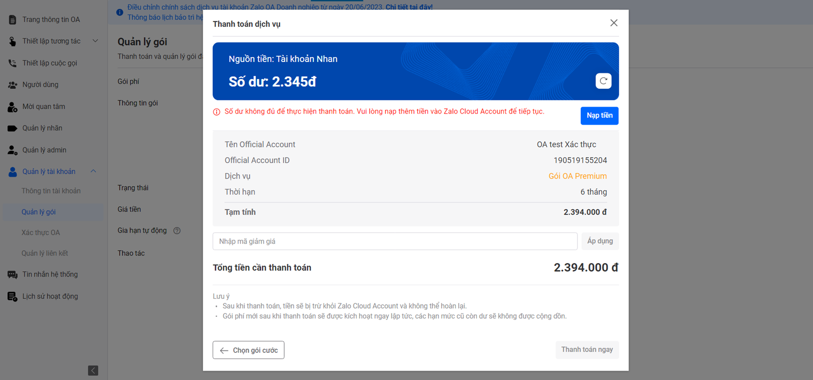The height and width of the screenshot is (380, 813).
Task: Open Trang thông tin OA page
Action: [x=51, y=19]
